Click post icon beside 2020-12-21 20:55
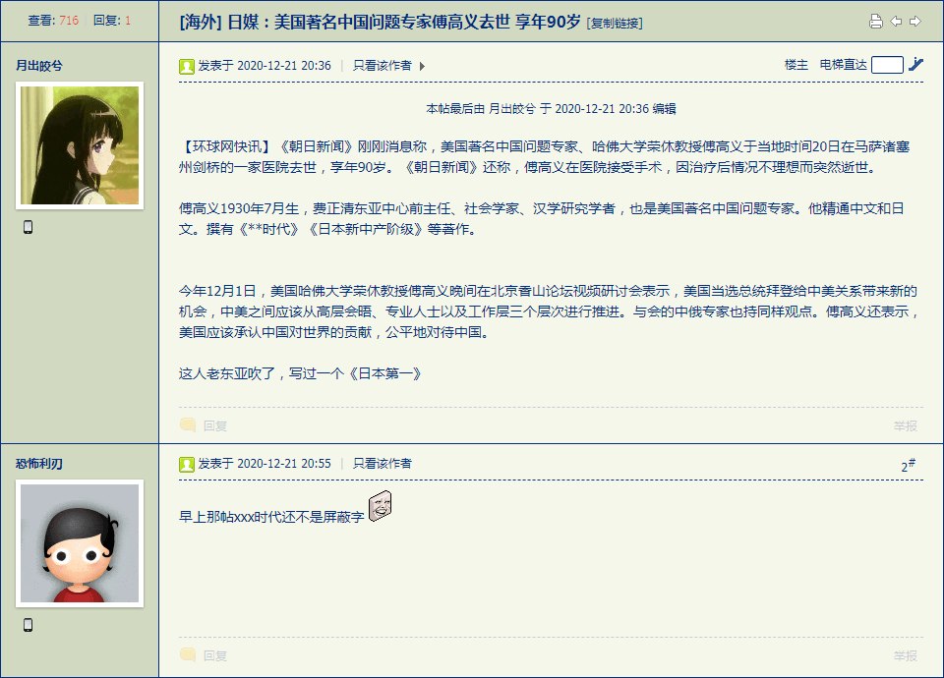The height and width of the screenshot is (678, 944). coord(187,465)
